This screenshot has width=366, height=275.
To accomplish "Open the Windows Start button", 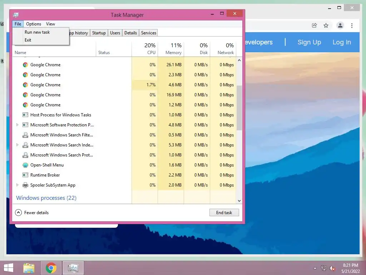I will point(9,268).
